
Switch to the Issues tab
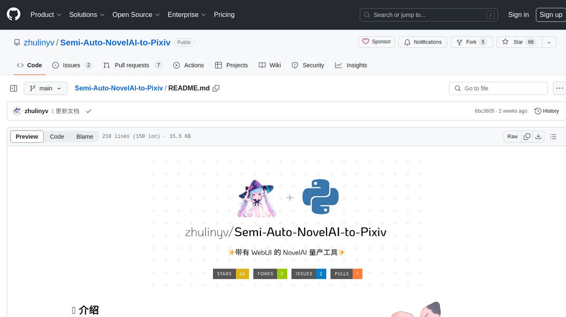coord(72,65)
